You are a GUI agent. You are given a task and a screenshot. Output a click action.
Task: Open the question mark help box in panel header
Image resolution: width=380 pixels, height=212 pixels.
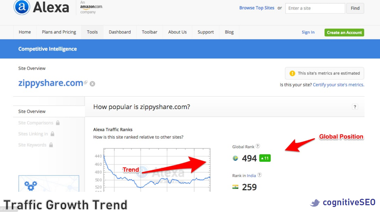(x=355, y=107)
